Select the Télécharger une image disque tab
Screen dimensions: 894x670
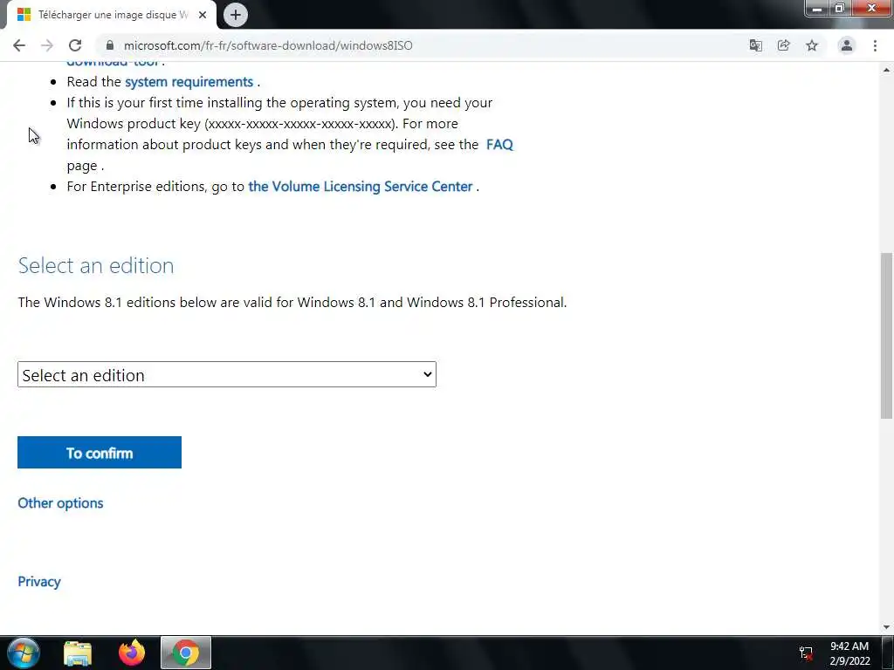pyautogui.click(x=112, y=15)
